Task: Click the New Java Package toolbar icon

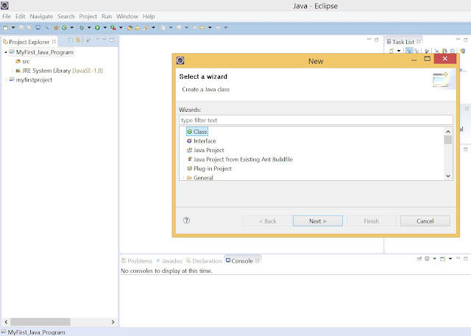Action: pyautogui.click(x=56, y=28)
